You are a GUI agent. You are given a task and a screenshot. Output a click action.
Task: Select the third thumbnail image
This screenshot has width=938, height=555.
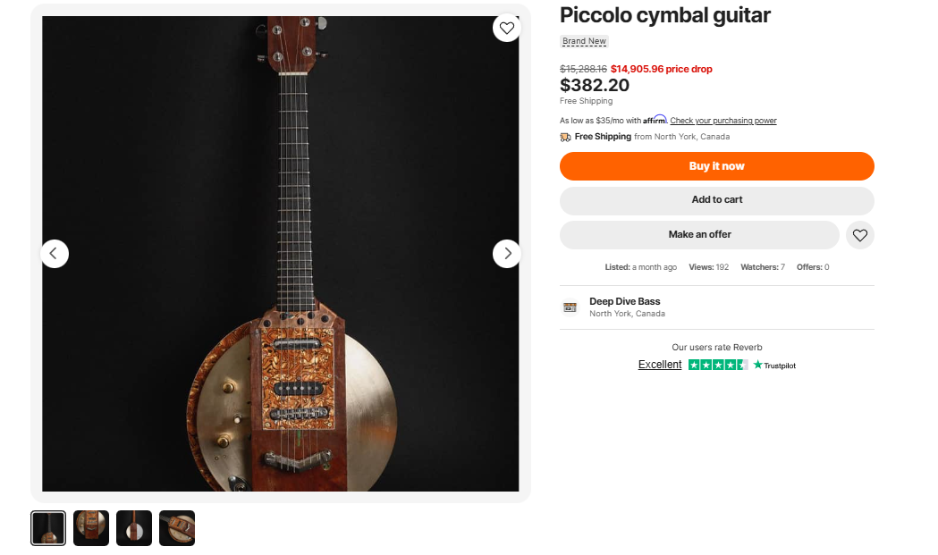(x=134, y=528)
